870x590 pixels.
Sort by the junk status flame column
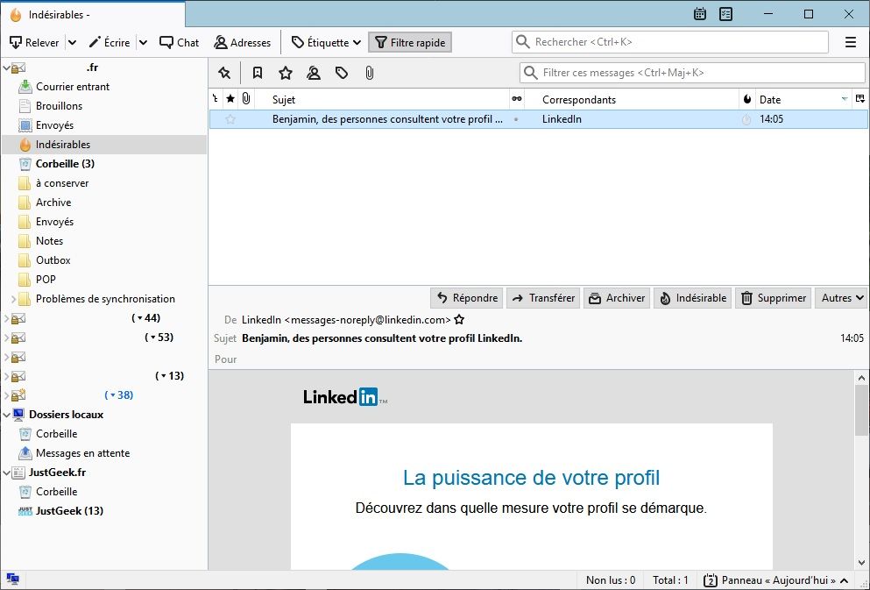click(746, 99)
